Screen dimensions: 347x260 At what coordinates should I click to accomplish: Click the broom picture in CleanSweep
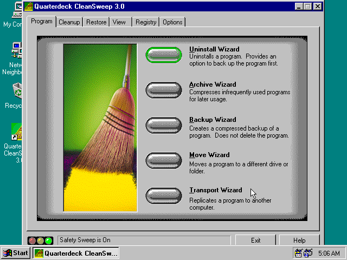pos(100,128)
